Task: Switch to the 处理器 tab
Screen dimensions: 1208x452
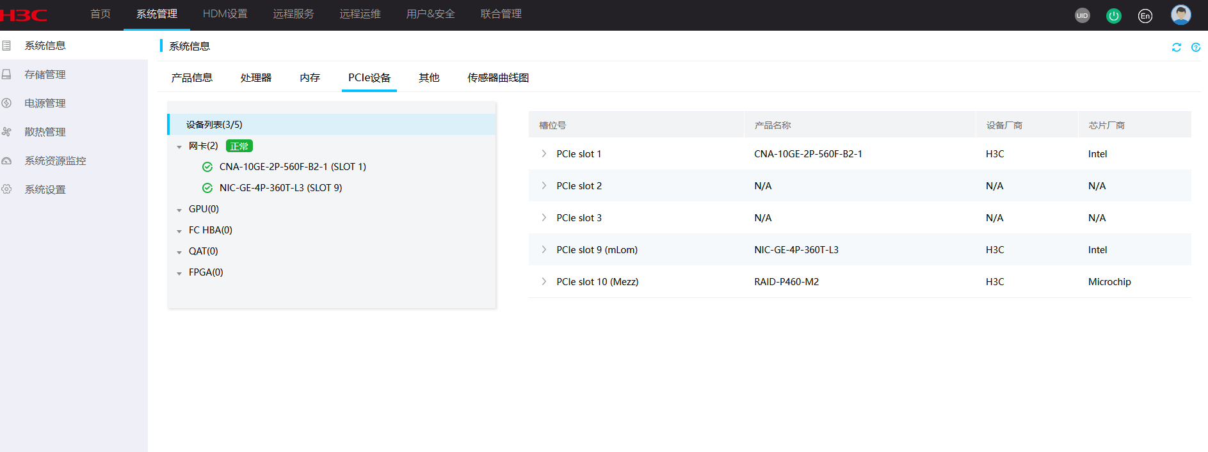Action: coord(256,77)
